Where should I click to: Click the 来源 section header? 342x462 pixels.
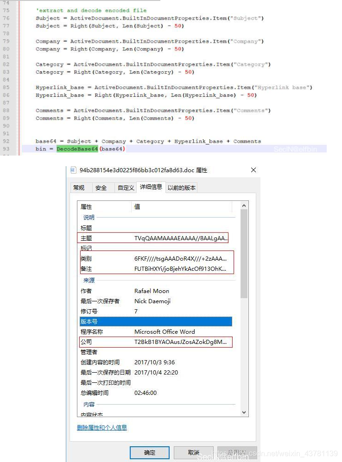coord(89,280)
